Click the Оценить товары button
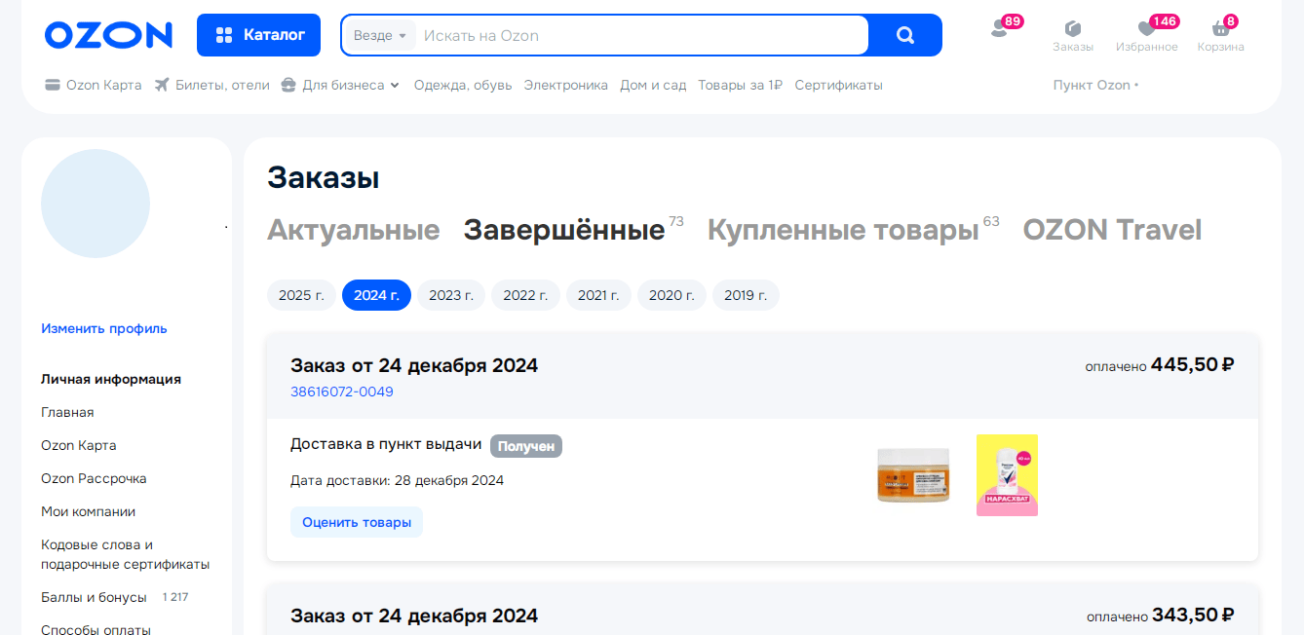This screenshot has width=1304, height=635. [x=357, y=522]
